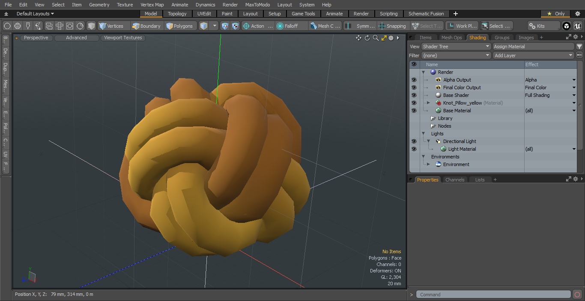Click the Viewport Textures button

pos(123,38)
